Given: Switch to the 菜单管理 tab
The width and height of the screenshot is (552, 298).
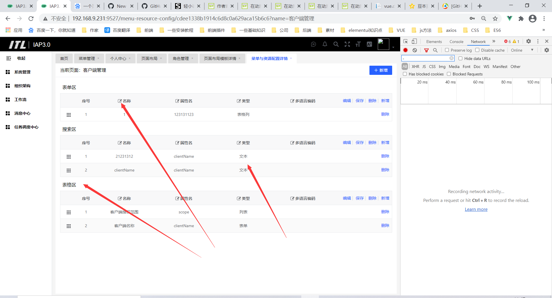Looking at the screenshot, I should [87, 58].
